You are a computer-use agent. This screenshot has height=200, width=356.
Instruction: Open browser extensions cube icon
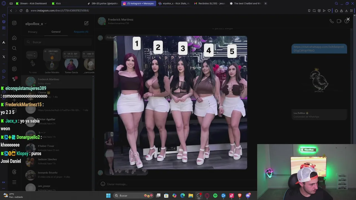coord(336,11)
